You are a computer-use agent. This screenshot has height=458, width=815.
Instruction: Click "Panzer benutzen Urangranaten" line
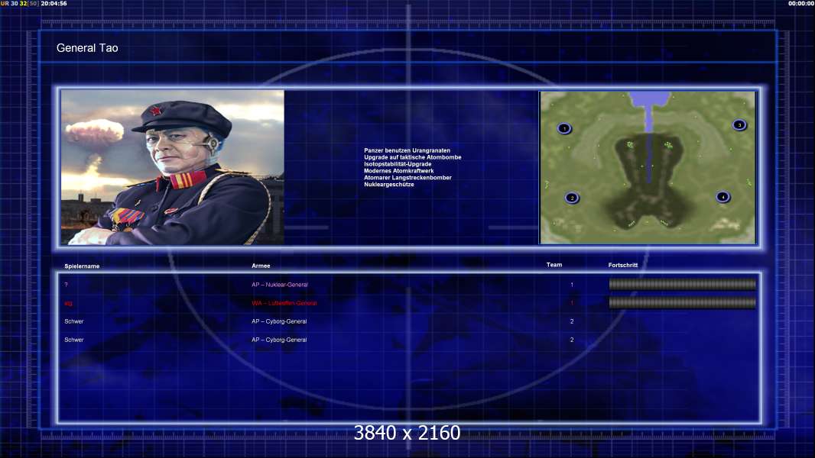pyautogui.click(x=407, y=150)
